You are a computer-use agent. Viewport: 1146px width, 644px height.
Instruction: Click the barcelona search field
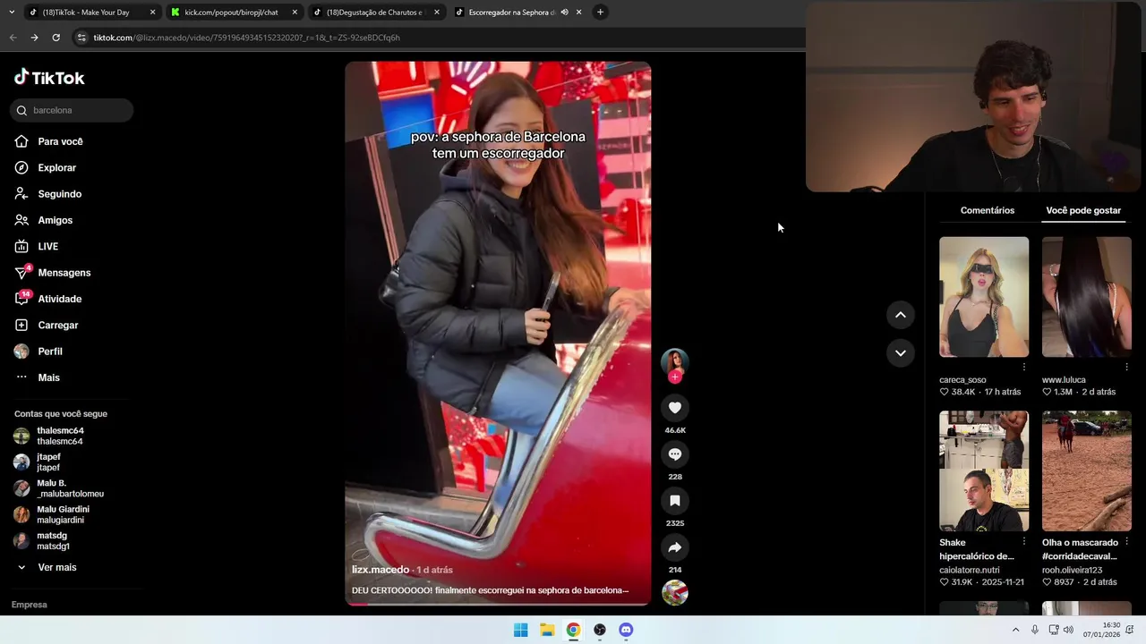click(x=72, y=110)
